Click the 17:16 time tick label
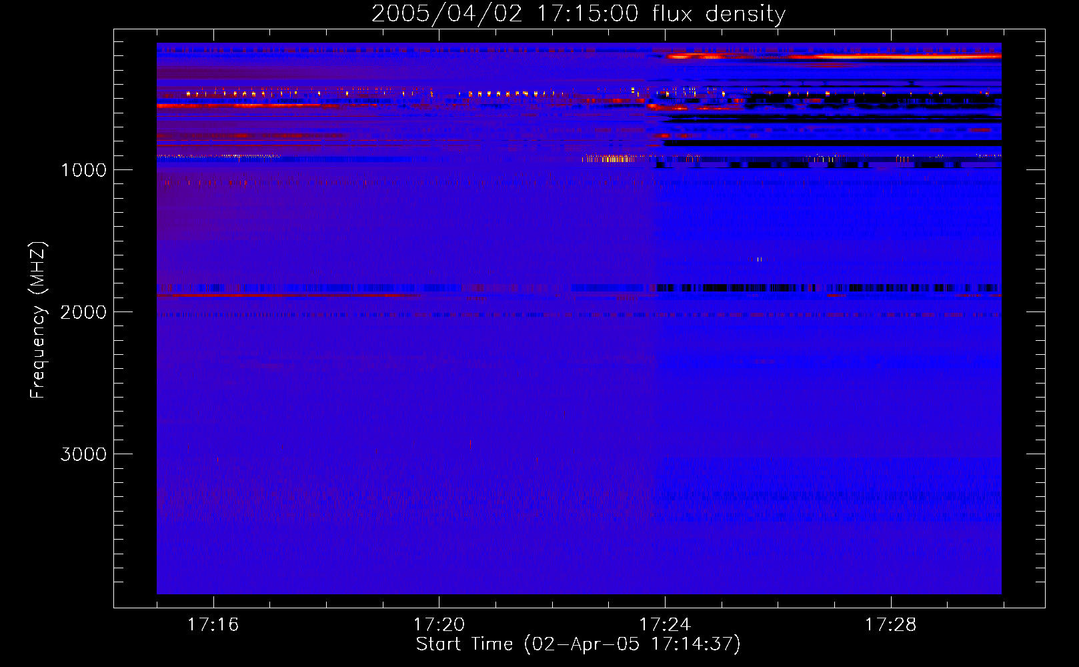The height and width of the screenshot is (667, 1079). 213,625
